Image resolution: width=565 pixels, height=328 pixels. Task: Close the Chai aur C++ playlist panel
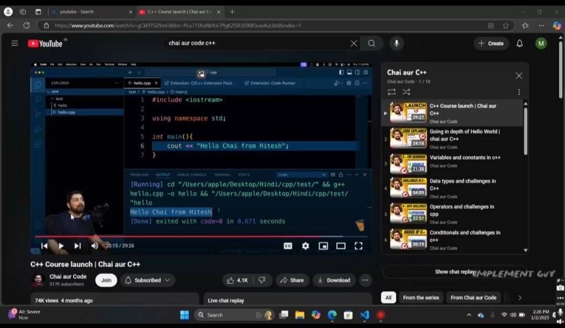(x=518, y=76)
